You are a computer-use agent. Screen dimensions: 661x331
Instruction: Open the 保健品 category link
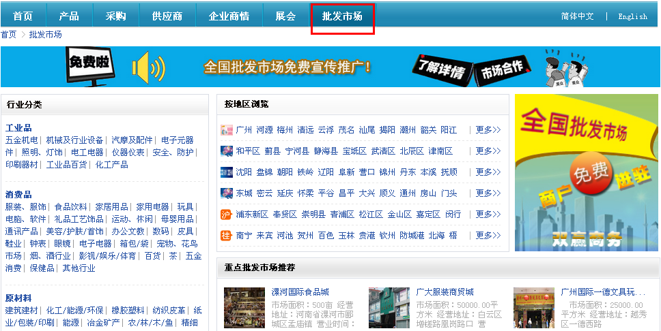coord(42,268)
